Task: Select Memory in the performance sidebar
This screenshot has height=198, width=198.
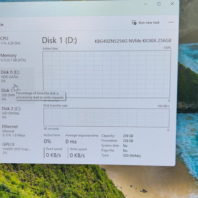Action: 13,58
